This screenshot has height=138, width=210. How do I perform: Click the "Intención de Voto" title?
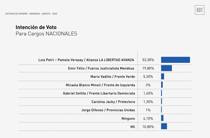36,28
